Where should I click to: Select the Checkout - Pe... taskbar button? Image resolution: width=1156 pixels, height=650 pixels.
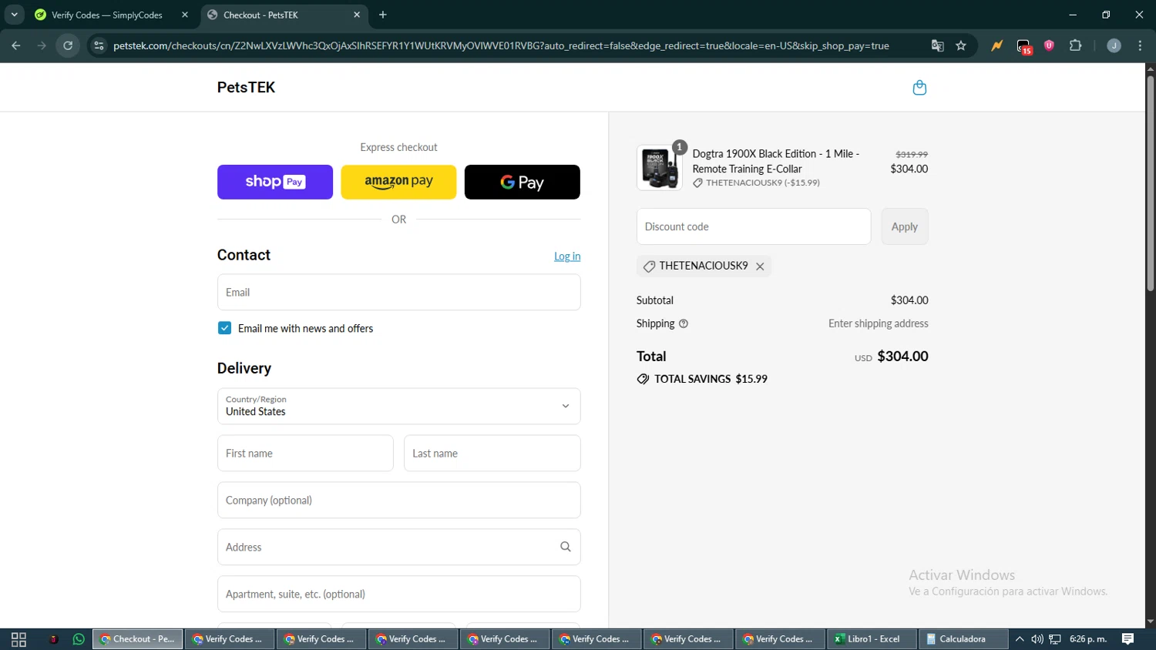point(138,639)
